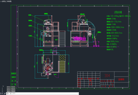Image resolution: width=138 pixels, height=95 pixels.
Task: Select the yellow hatched platform in plan view
Action: (62, 64)
